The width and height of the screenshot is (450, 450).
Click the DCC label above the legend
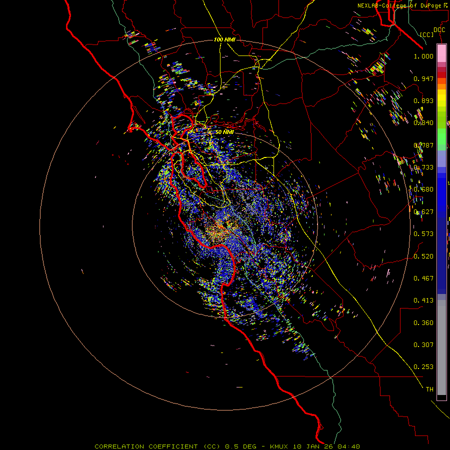pos(439,30)
